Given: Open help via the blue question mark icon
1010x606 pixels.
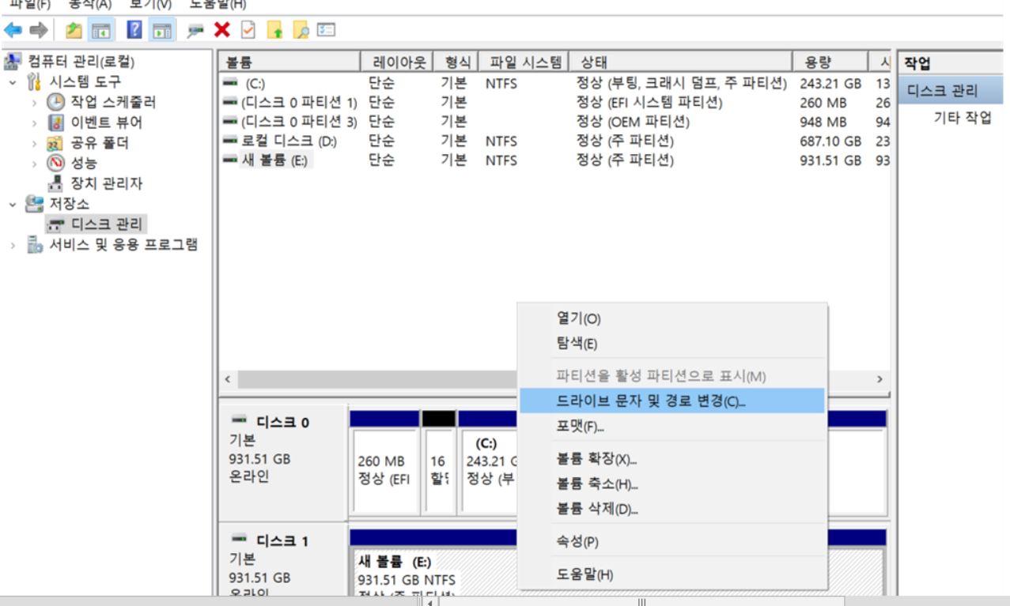Looking at the screenshot, I should coord(134,31).
